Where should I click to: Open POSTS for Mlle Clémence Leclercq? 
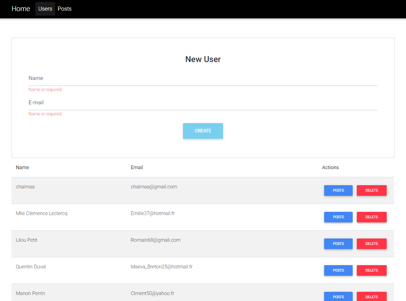338,217
